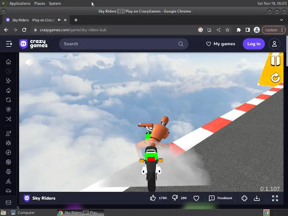Open Home in the left sidebar

click(x=8, y=62)
